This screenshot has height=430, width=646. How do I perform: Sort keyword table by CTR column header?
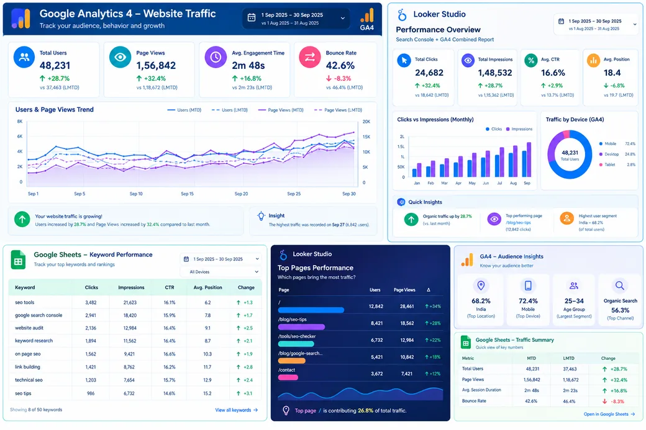pyautogui.click(x=170, y=288)
